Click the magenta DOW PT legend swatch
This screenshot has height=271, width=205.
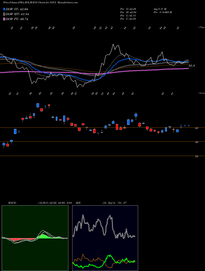(x=4, y=19)
